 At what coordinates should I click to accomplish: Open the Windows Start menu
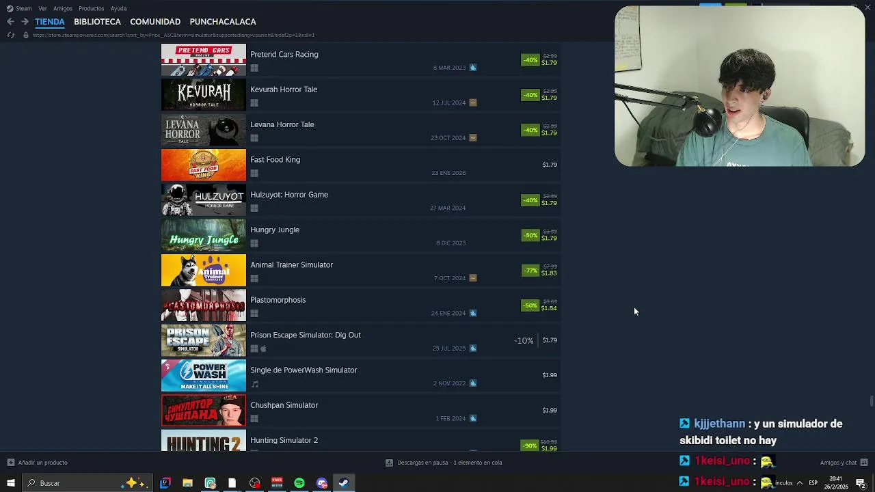click(x=10, y=483)
